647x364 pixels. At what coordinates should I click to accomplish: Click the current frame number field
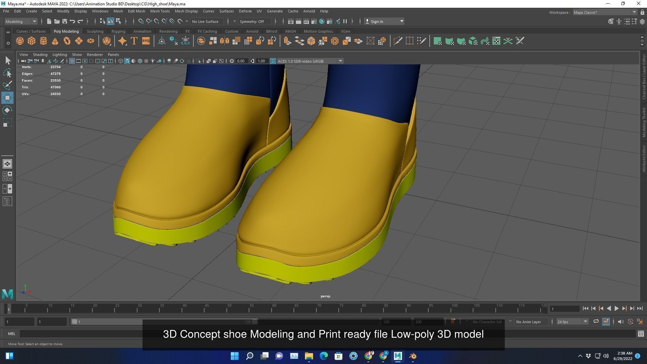pos(564,309)
